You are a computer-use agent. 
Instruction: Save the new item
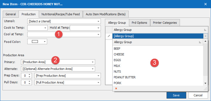coord(176,95)
